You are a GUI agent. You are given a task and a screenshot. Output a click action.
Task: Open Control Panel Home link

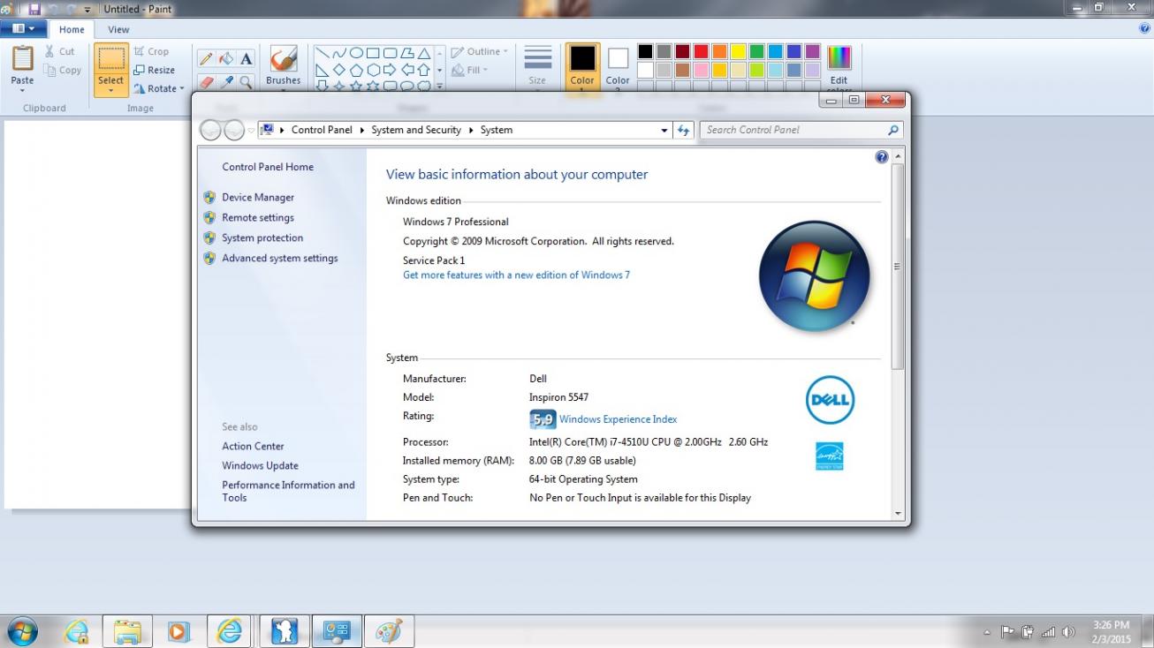[268, 167]
